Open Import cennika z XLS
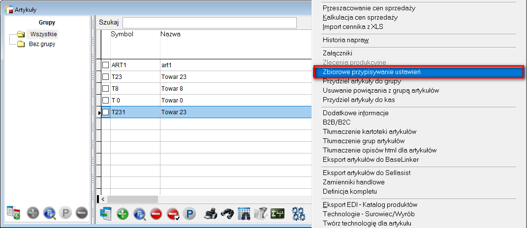Image resolution: width=527 pixels, height=228 pixels. 352,26
